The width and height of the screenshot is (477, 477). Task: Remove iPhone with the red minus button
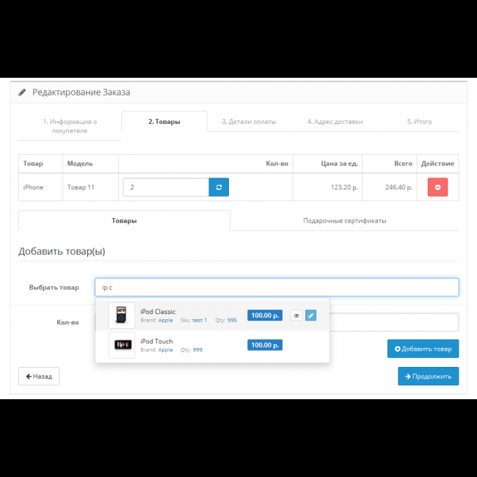[x=437, y=187]
